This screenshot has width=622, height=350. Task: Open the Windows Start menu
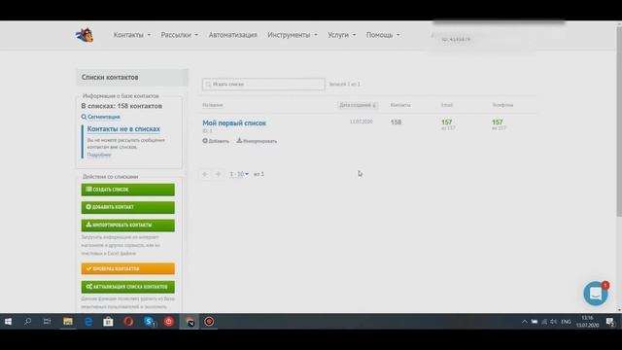click(8, 322)
